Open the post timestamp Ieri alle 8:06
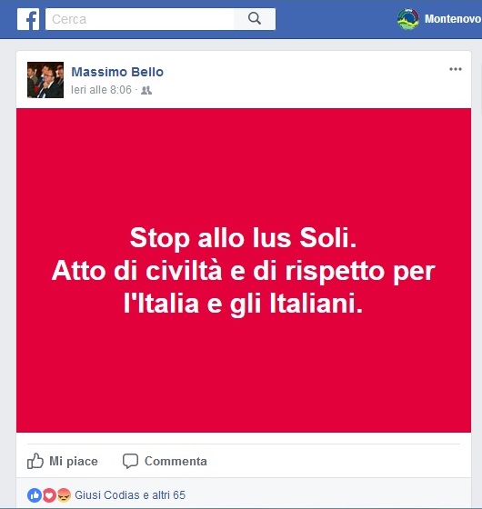This screenshot has width=482, height=509. point(101,90)
